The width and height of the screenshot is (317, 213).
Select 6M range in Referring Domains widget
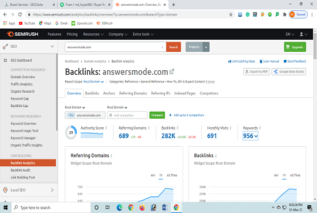pyautogui.click(x=153, y=175)
